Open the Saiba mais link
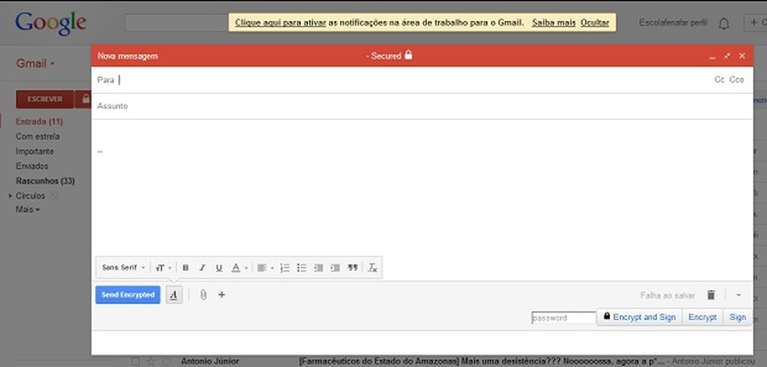 tap(553, 23)
